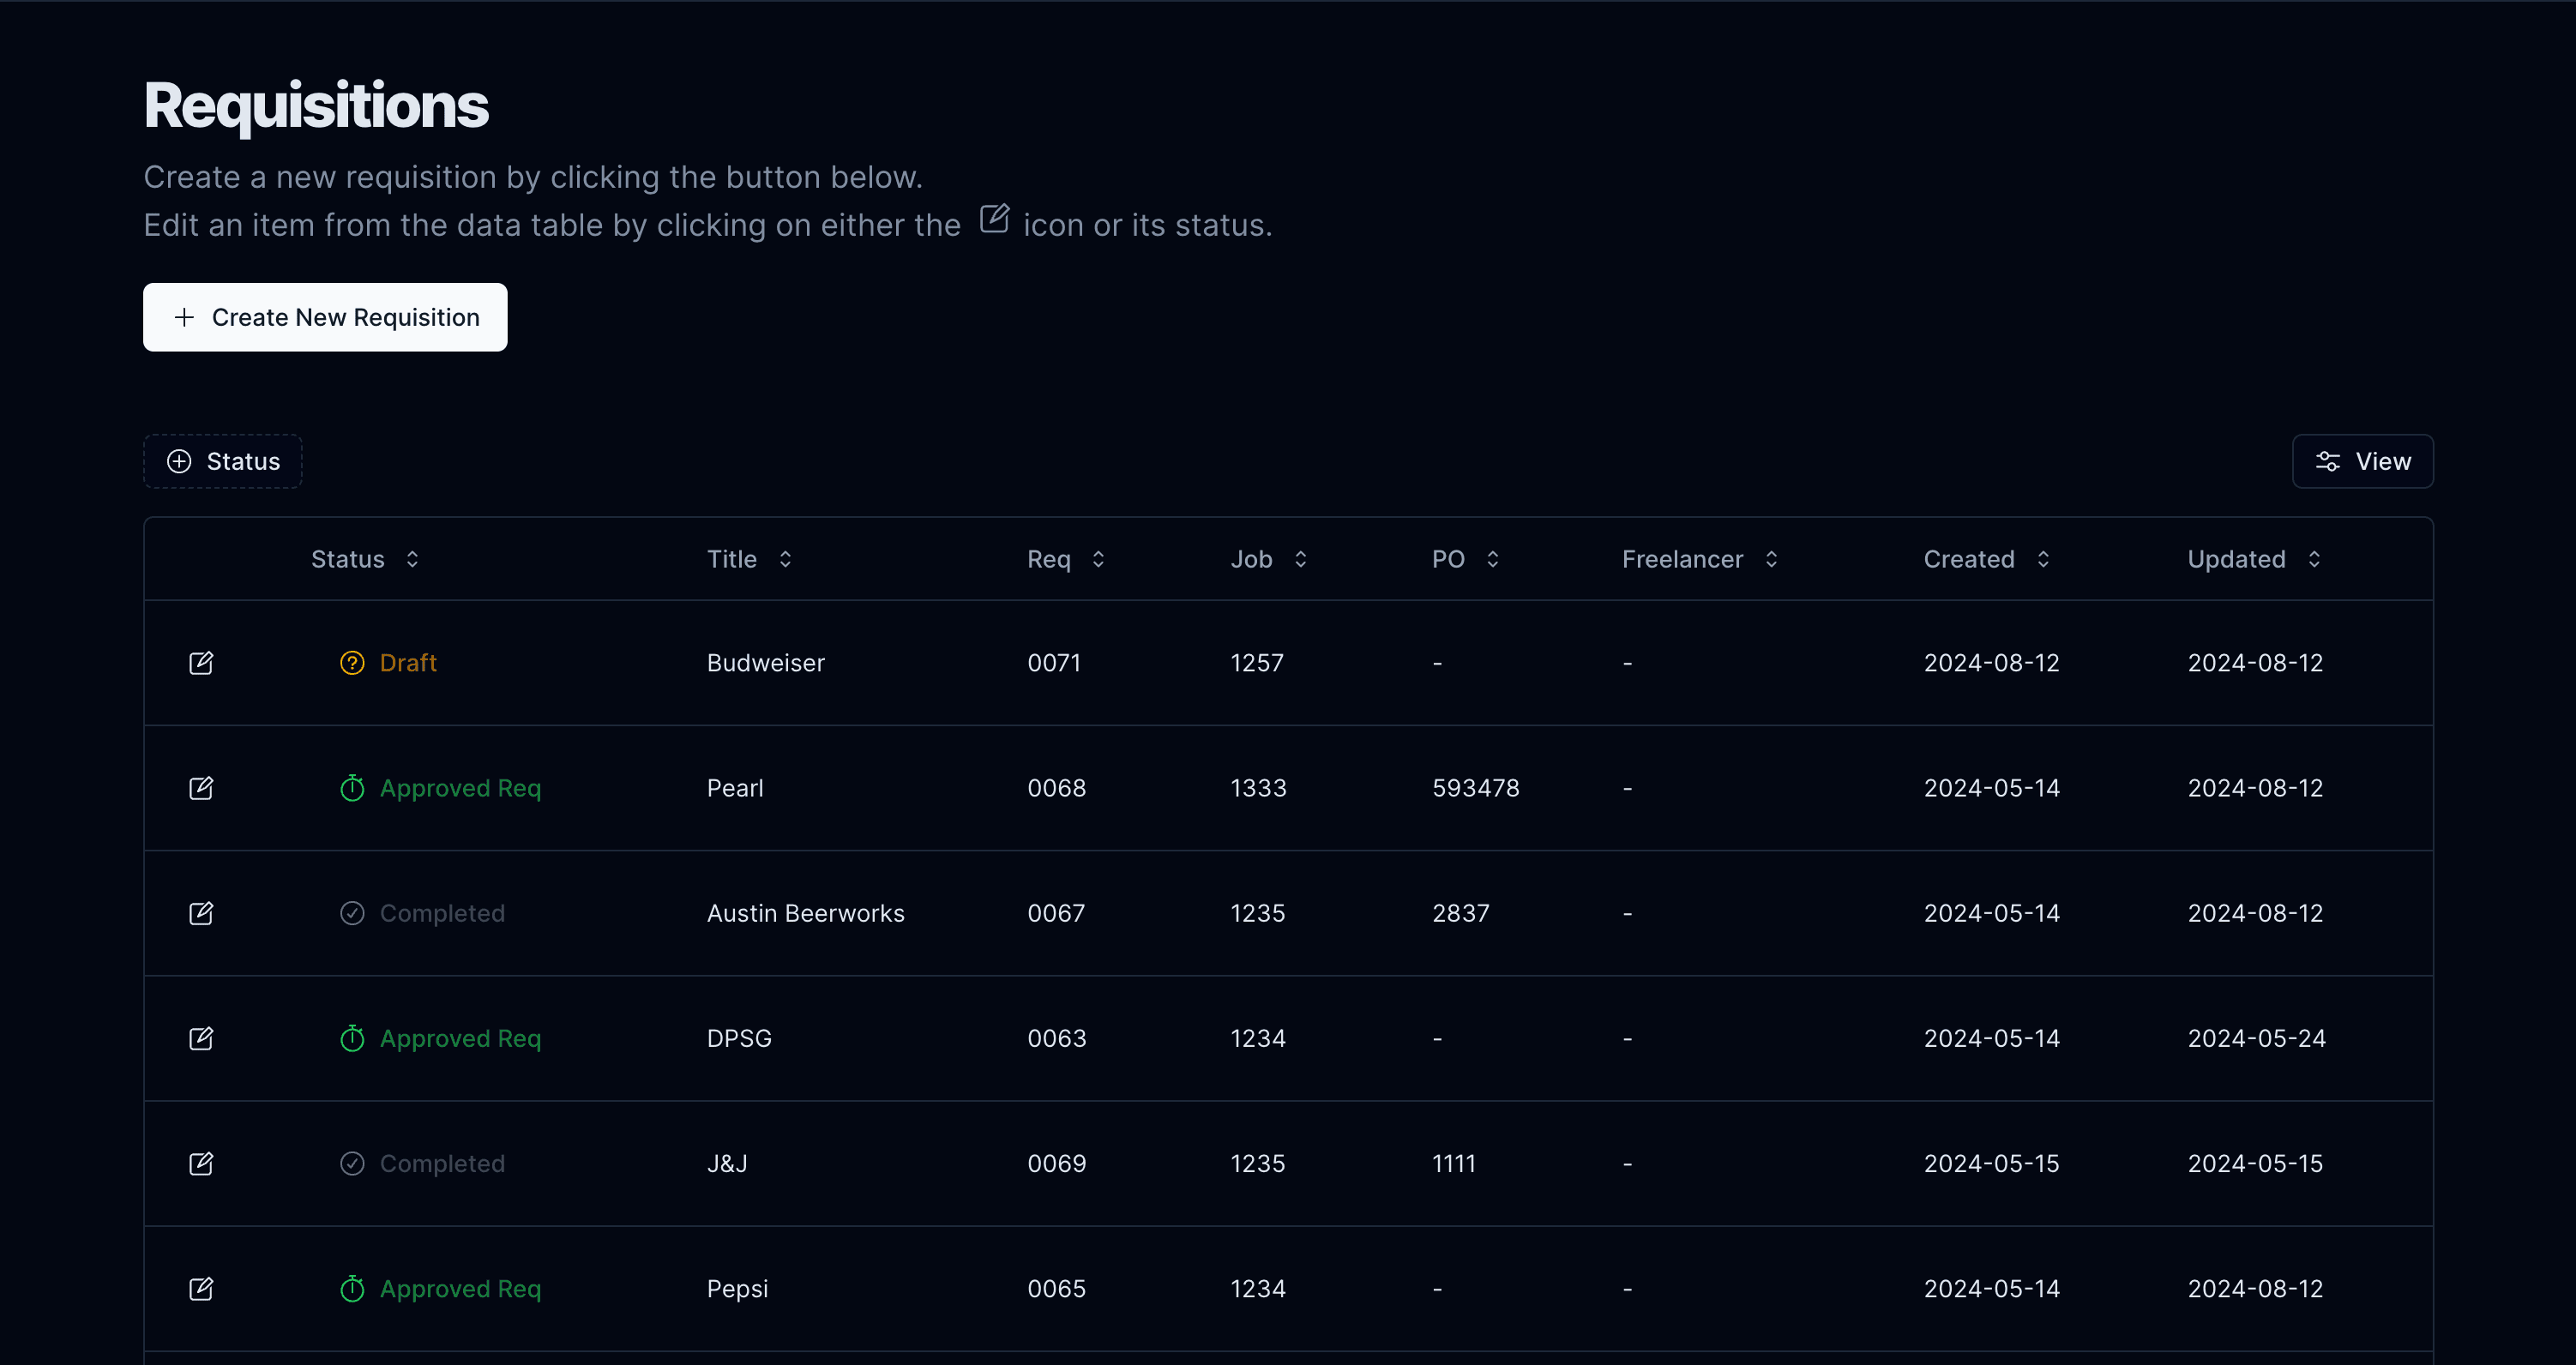Click edit icon for Austin Beerworks row

[201, 913]
